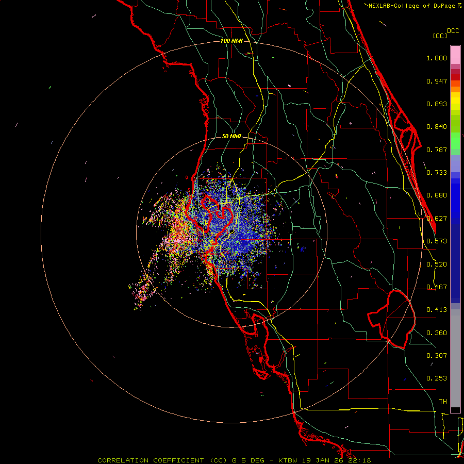Click the Lake Okeechobee outline on the map
This screenshot has height=464, width=464.
point(391,319)
